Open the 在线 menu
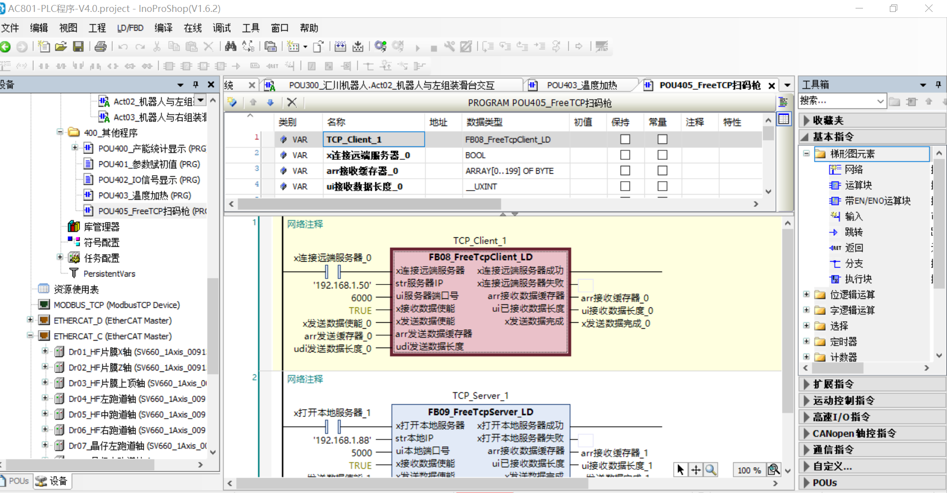 (193, 28)
